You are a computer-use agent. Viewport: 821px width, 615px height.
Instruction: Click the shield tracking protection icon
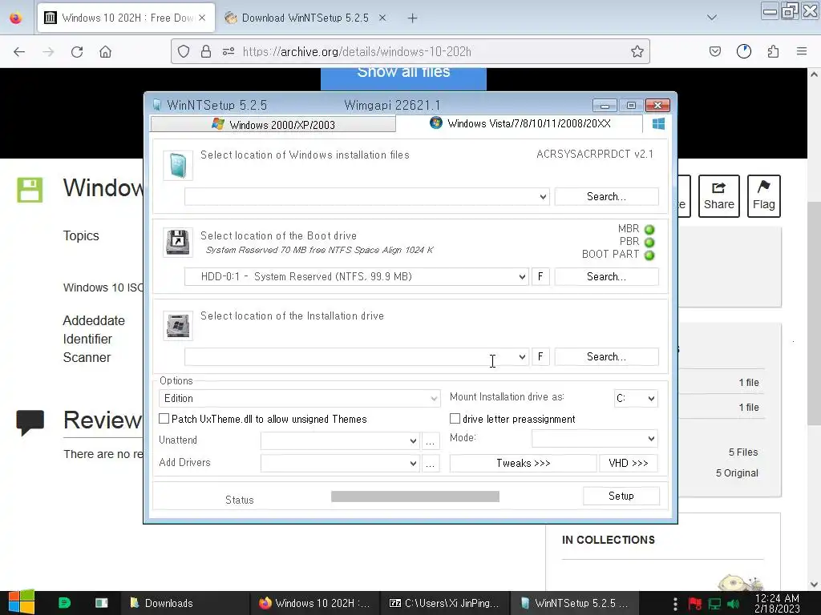point(184,51)
